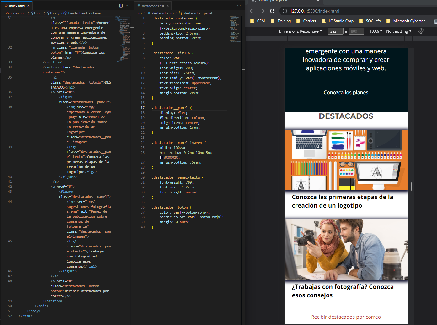Screen dimensions: 437x325
Task: Open More Actions menu for destacados.css editor group
Action: (x=239, y=6)
